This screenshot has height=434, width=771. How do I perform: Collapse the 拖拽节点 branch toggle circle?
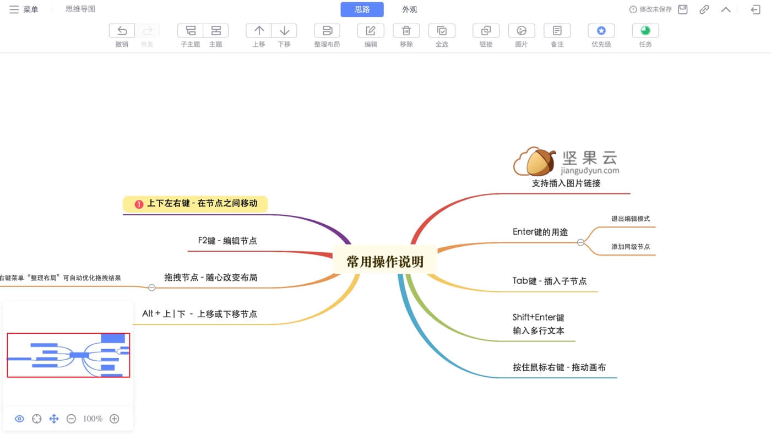(x=152, y=287)
